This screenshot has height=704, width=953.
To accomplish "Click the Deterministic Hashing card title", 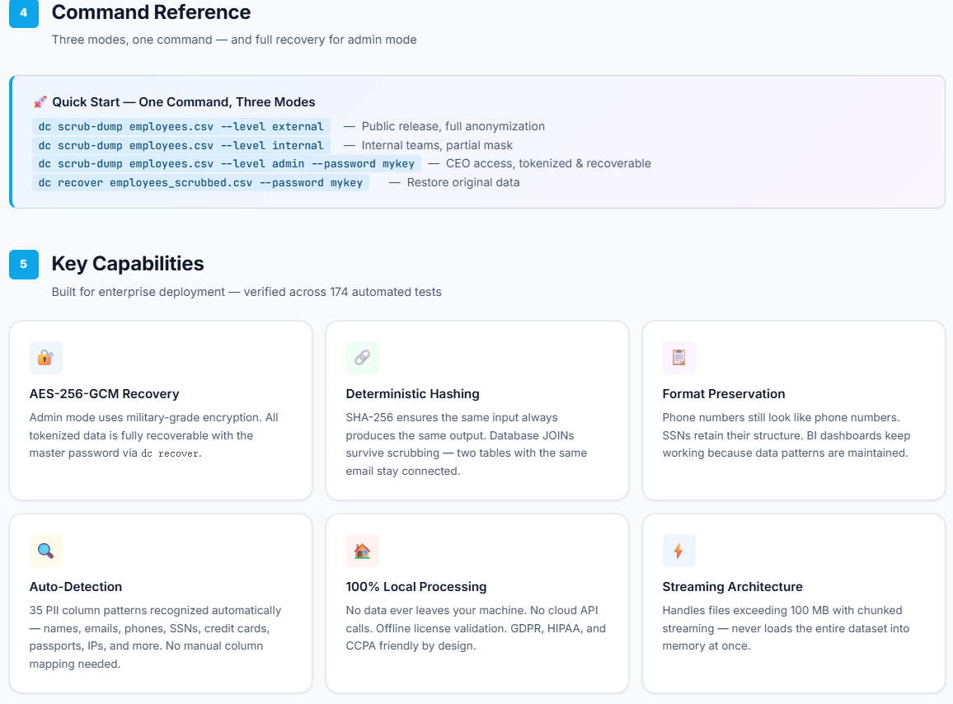I will (x=413, y=394).
